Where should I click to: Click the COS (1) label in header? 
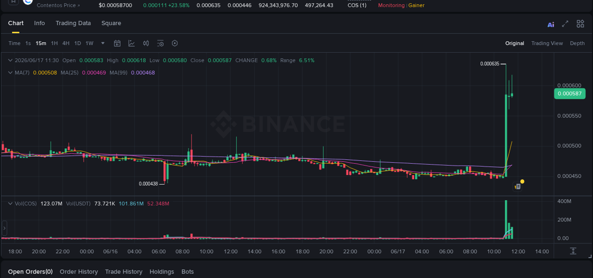point(357,5)
